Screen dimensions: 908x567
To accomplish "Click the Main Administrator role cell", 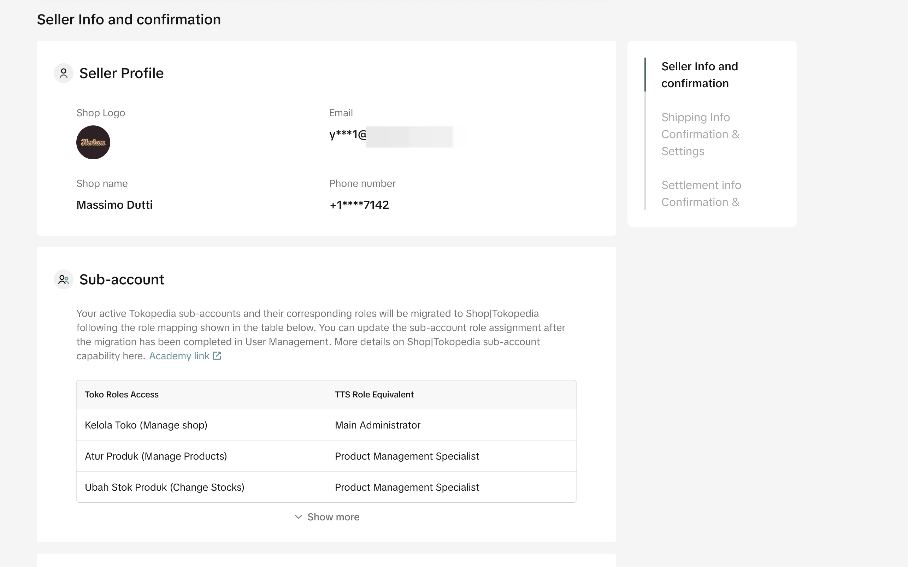I will [x=377, y=425].
